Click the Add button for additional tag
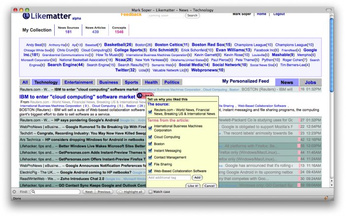345x216 pixels. 197,177
